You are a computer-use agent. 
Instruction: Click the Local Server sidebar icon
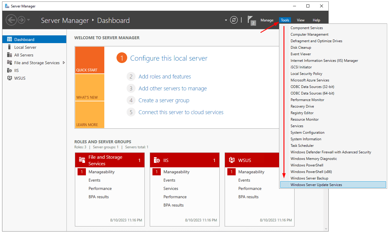9,47
